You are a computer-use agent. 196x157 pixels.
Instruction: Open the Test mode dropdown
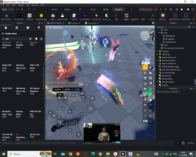pos(7,9)
